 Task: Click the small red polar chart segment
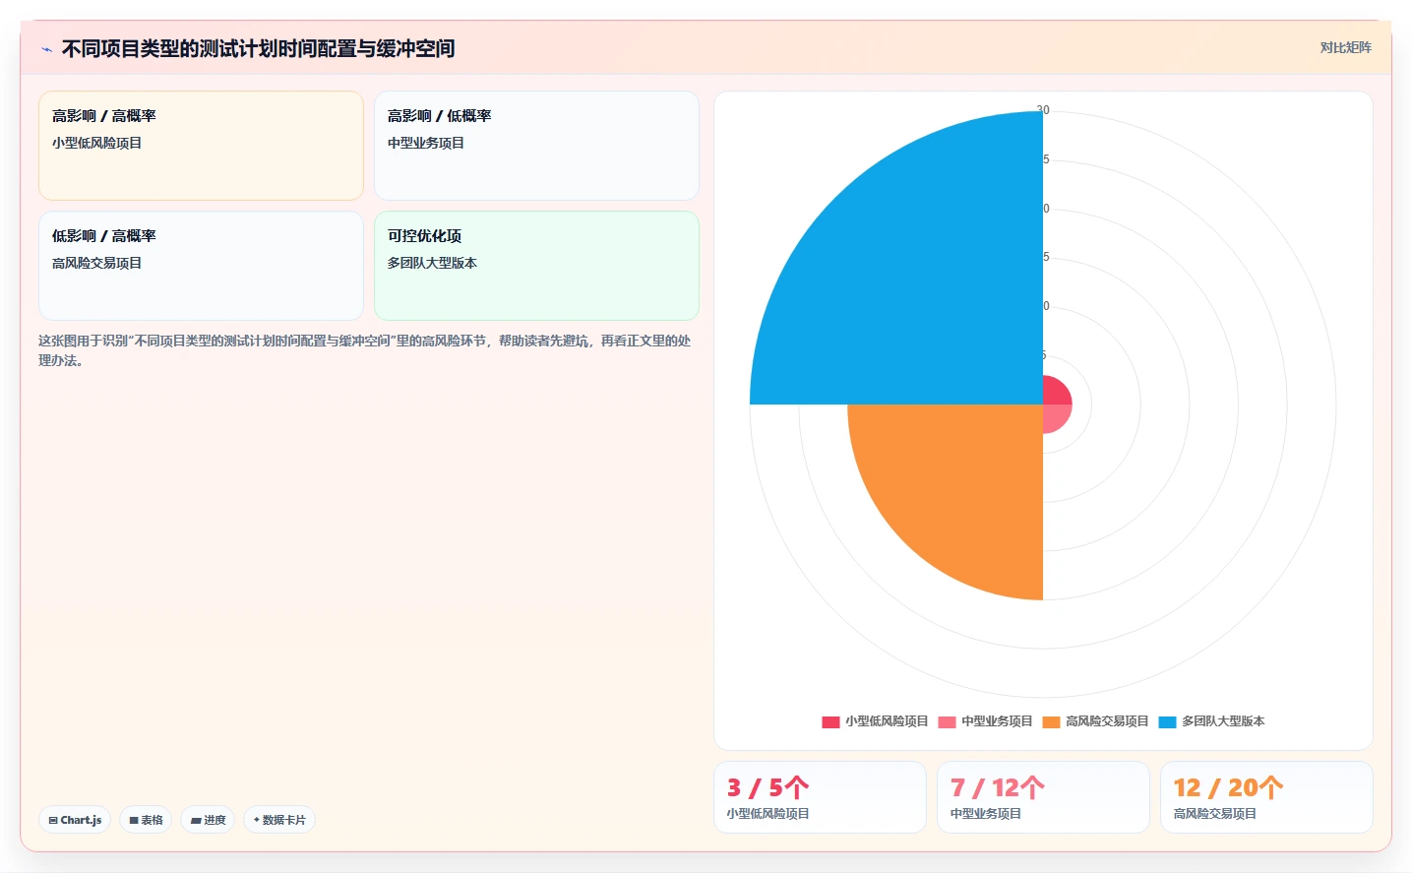[x=1054, y=393]
